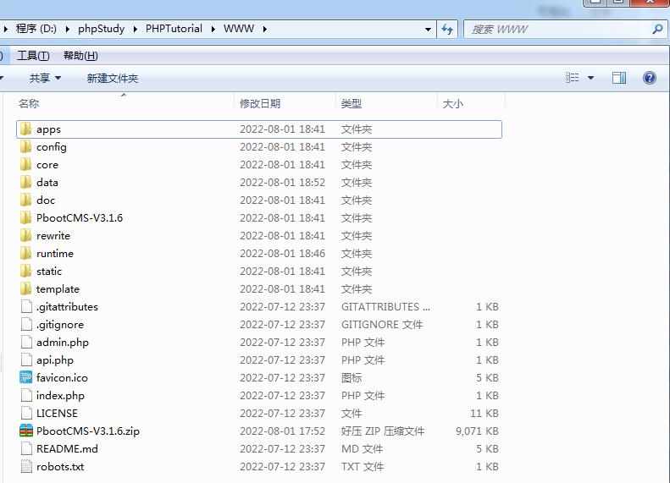Click the '2022-08-01 17:52' date cell
Image resolution: width=670 pixels, height=483 pixels.
tap(282, 431)
